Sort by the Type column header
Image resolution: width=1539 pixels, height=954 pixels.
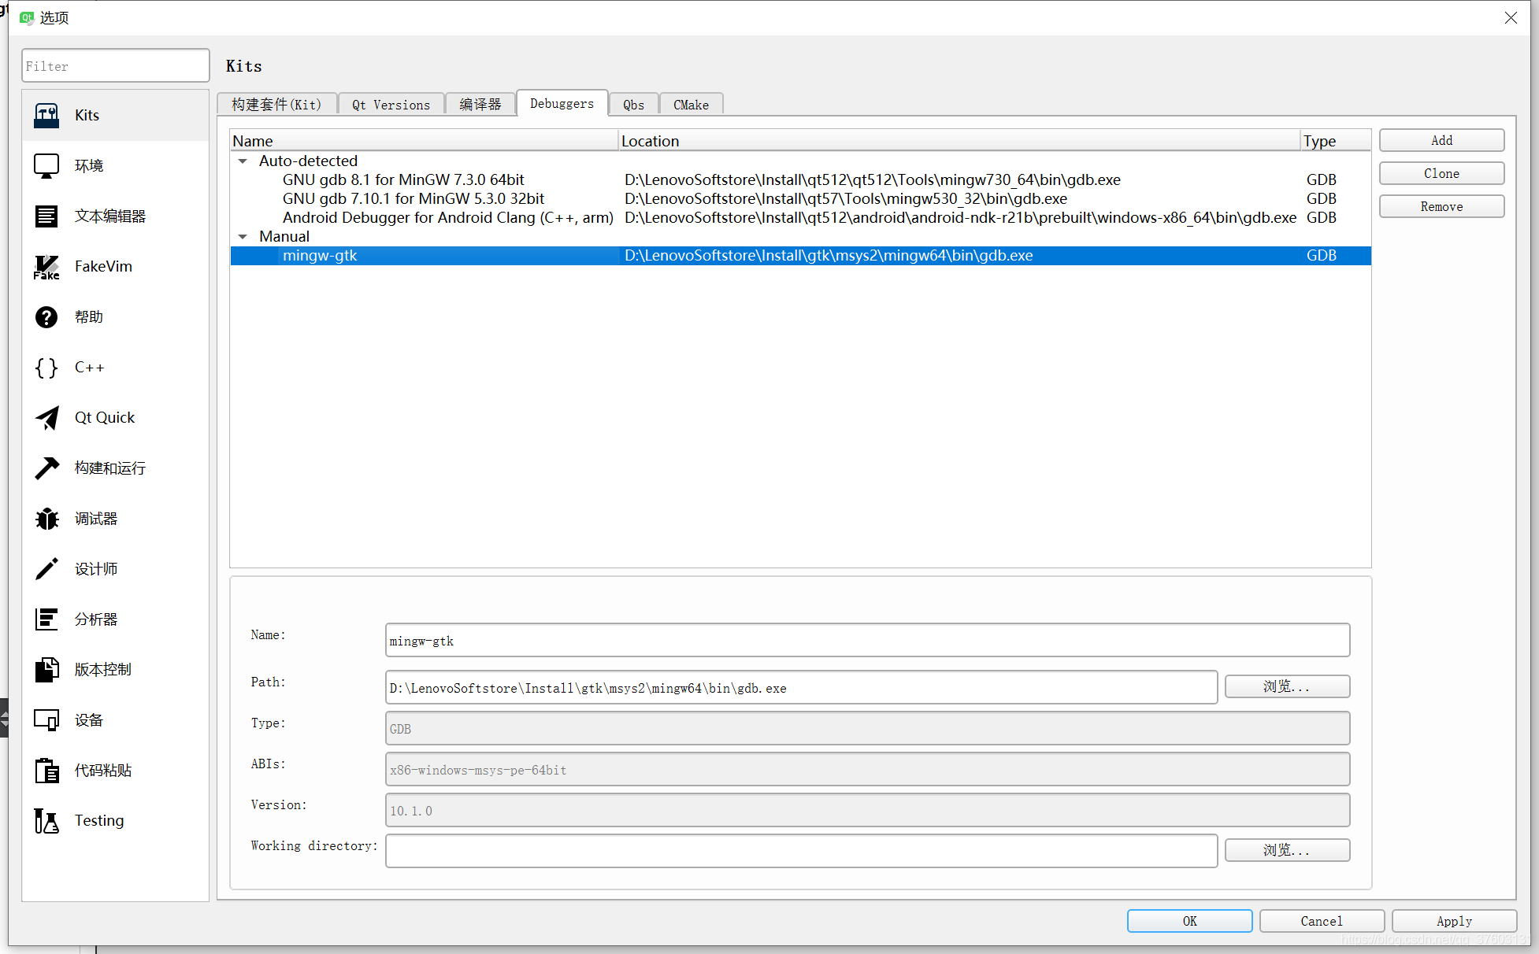[1335, 141]
